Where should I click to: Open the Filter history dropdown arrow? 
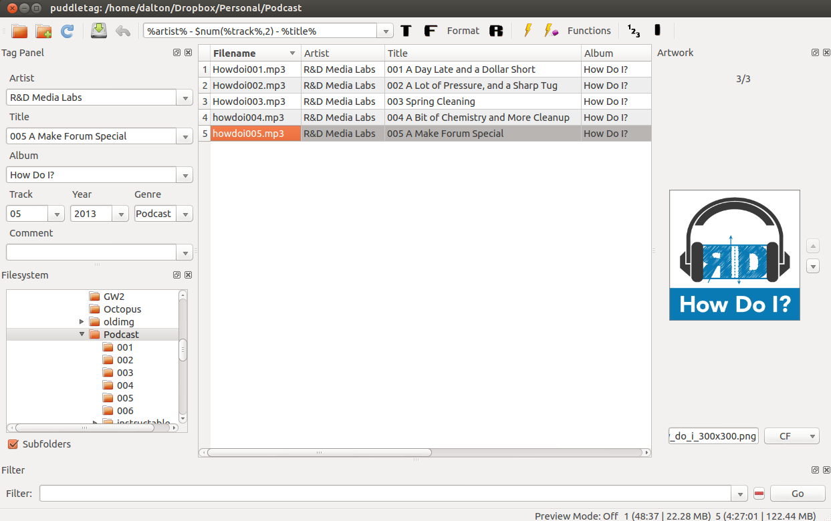coord(739,494)
